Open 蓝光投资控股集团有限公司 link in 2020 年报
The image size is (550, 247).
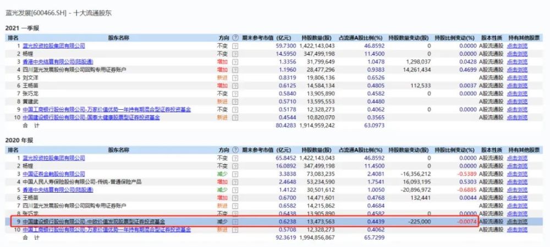click(54, 158)
